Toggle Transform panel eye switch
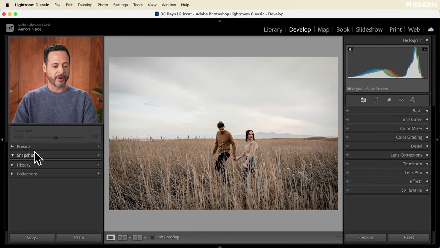Image resolution: width=440 pixels, height=248 pixels. click(x=348, y=164)
